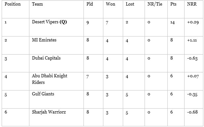This screenshot has height=127, width=204.
Task: Select the 14 points value
Action: 172,22
